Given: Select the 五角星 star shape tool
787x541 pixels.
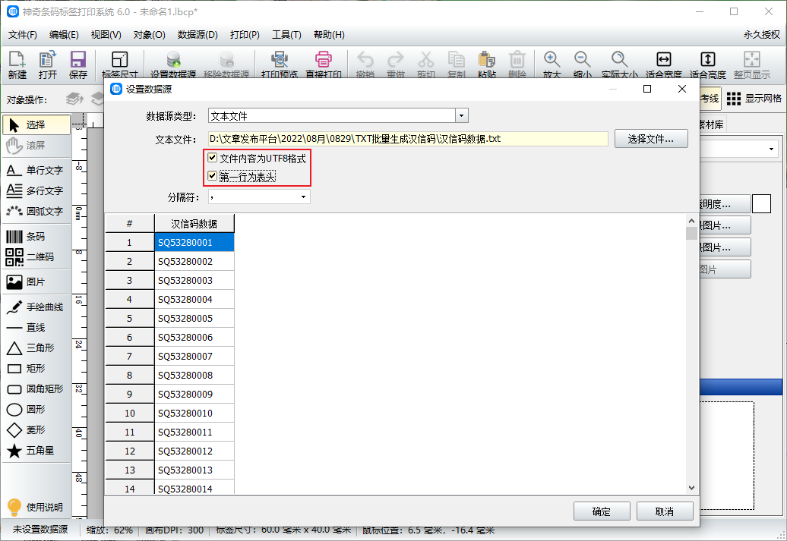Looking at the screenshot, I should [x=35, y=451].
